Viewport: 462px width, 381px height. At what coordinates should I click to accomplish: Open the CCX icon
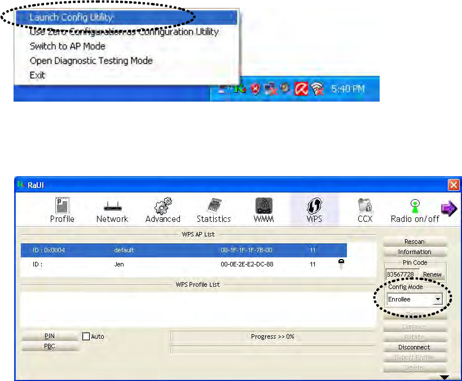[x=365, y=205]
